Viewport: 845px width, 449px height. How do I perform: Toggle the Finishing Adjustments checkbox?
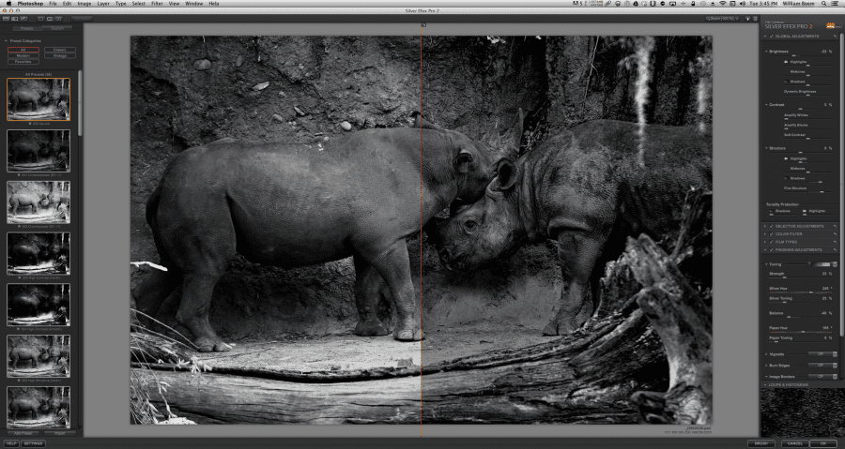(772, 250)
